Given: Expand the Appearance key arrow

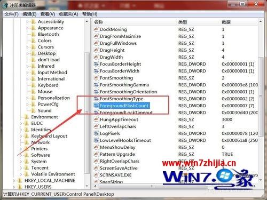Looking at the screenshot, I should click(27, 28).
